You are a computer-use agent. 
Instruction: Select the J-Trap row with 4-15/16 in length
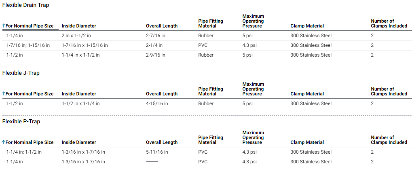(x=156, y=104)
